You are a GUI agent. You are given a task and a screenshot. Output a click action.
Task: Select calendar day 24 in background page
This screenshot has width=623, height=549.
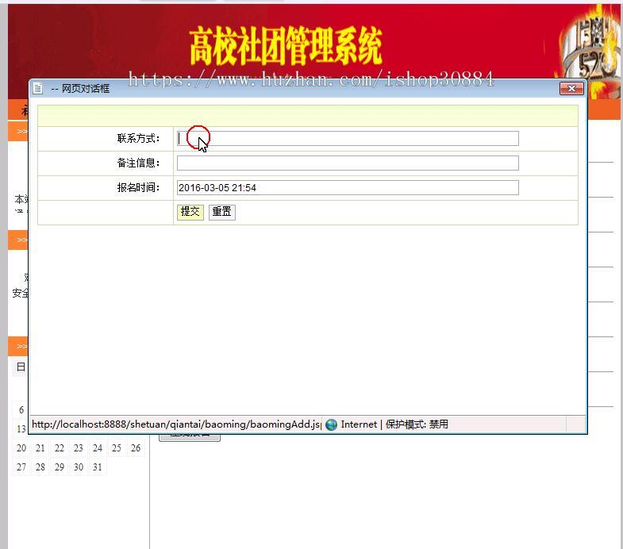[x=98, y=448]
